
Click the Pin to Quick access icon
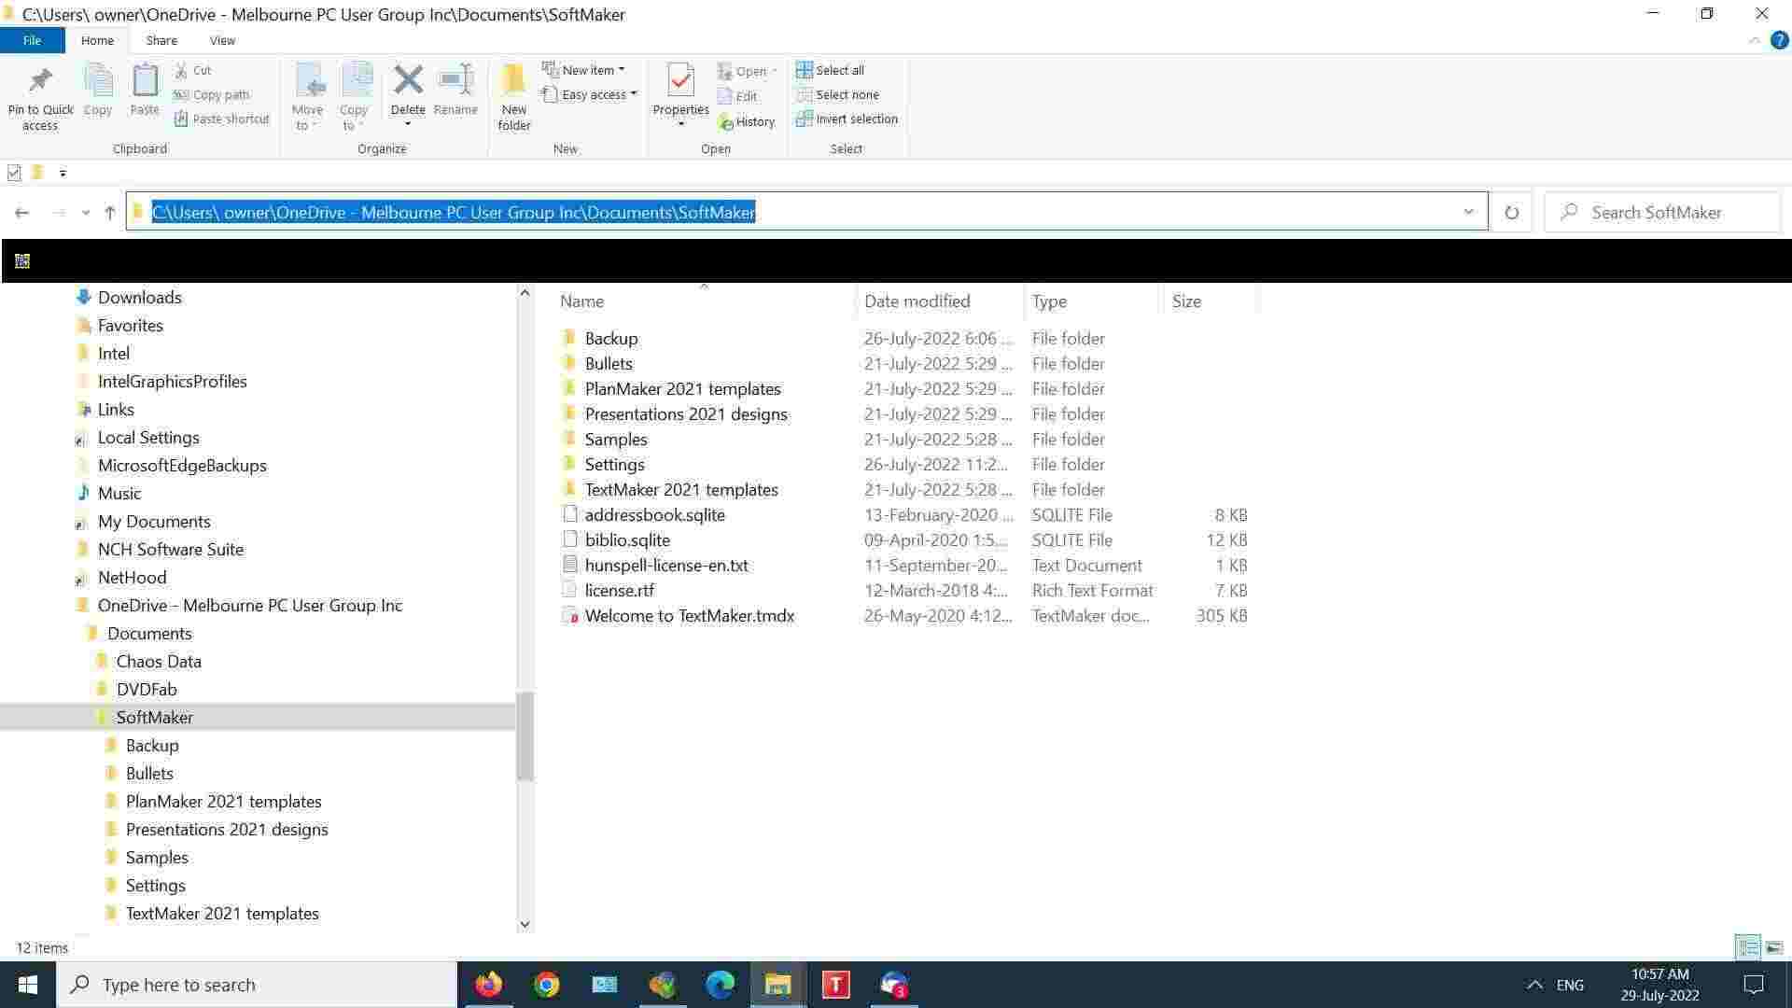pyautogui.click(x=40, y=82)
